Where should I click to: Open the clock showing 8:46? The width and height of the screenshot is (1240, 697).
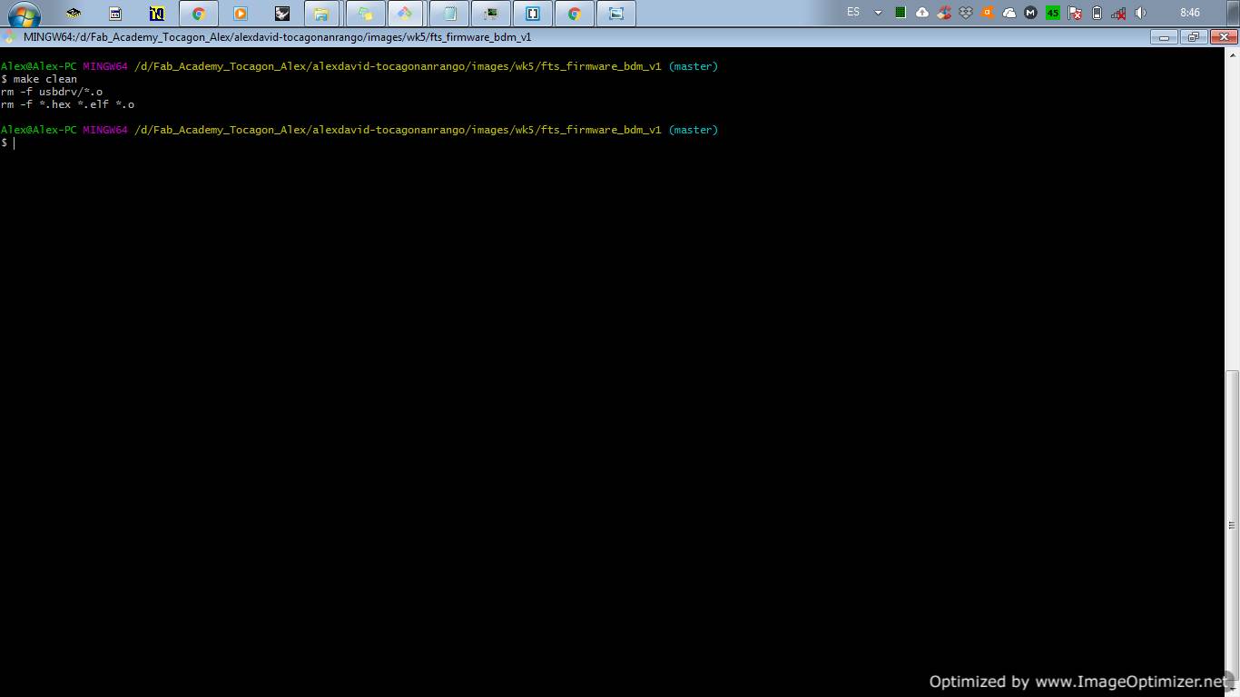[1190, 13]
